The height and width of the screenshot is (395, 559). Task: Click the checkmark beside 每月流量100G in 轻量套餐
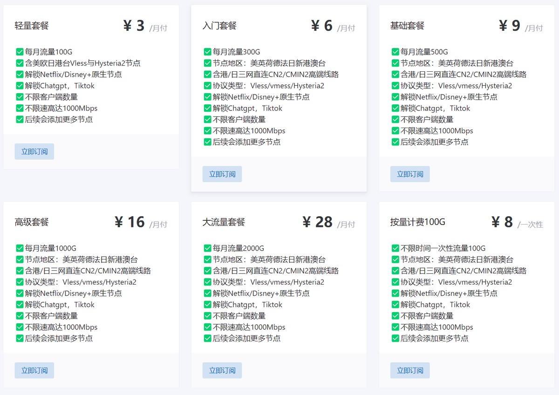click(x=19, y=52)
